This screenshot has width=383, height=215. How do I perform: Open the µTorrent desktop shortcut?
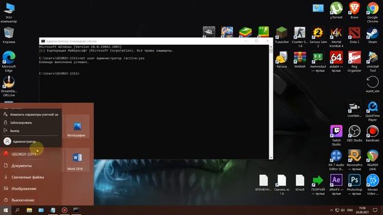(x=336, y=10)
